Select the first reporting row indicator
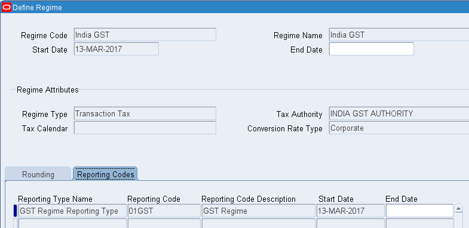This screenshot has height=228, width=469. [x=16, y=211]
